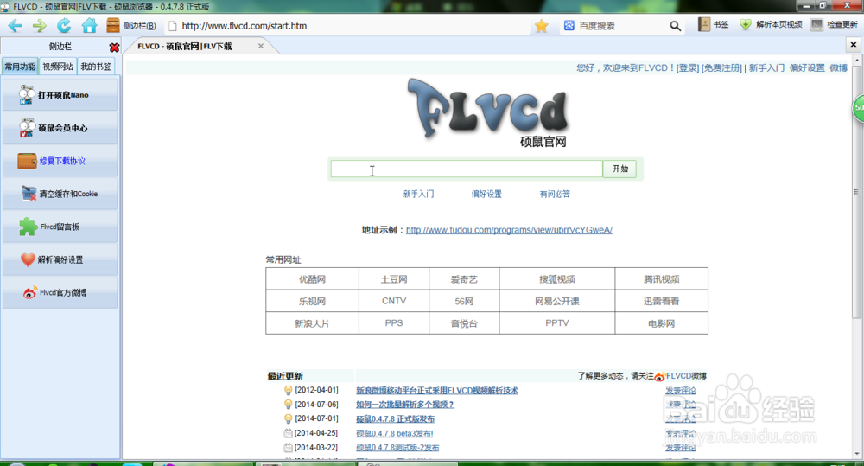Screen dimensions: 864x466
Task: Open 56网 in common sites table
Action: [x=464, y=301]
